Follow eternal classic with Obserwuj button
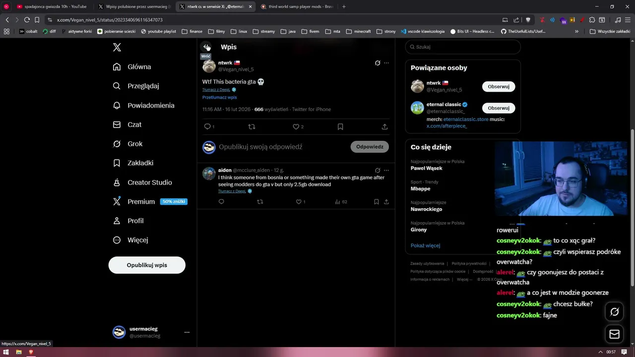Screen dimensions: 635x357 tap(499, 108)
